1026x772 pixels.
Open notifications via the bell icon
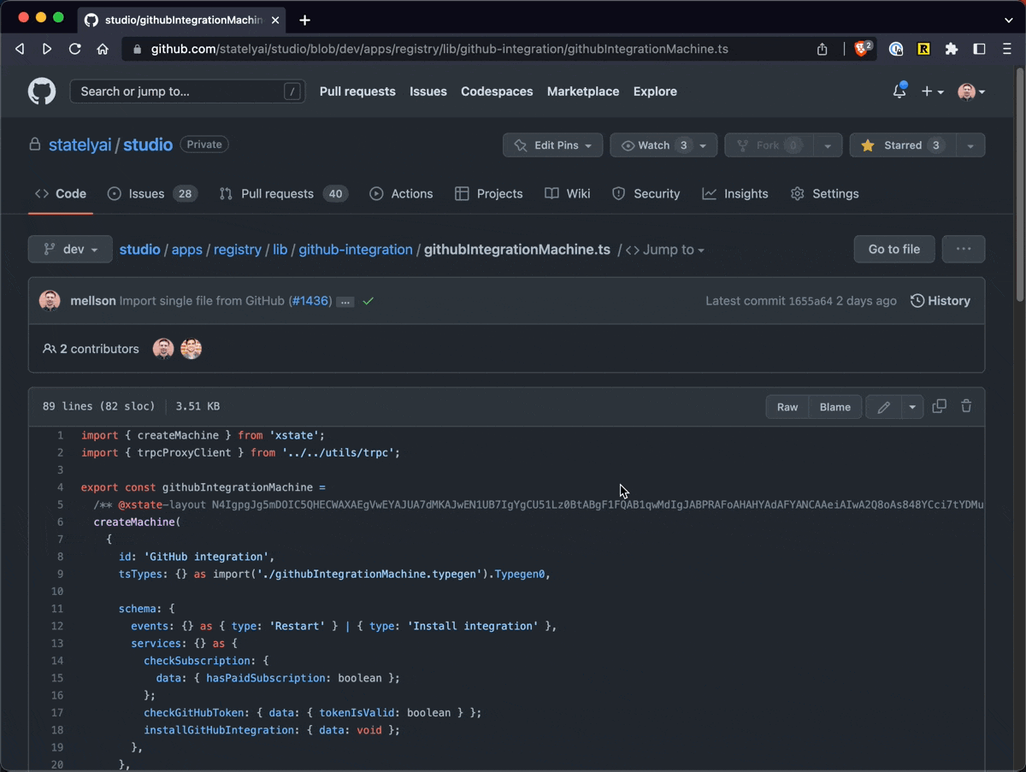coord(899,91)
